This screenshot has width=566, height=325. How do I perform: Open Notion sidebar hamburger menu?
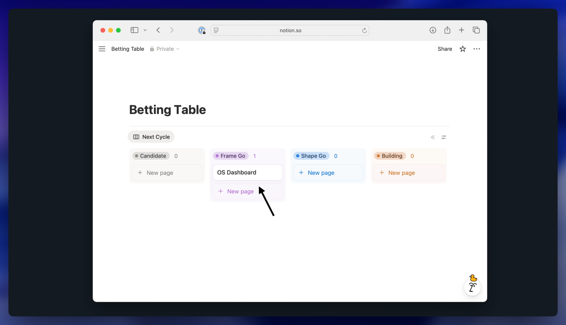pos(102,49)
